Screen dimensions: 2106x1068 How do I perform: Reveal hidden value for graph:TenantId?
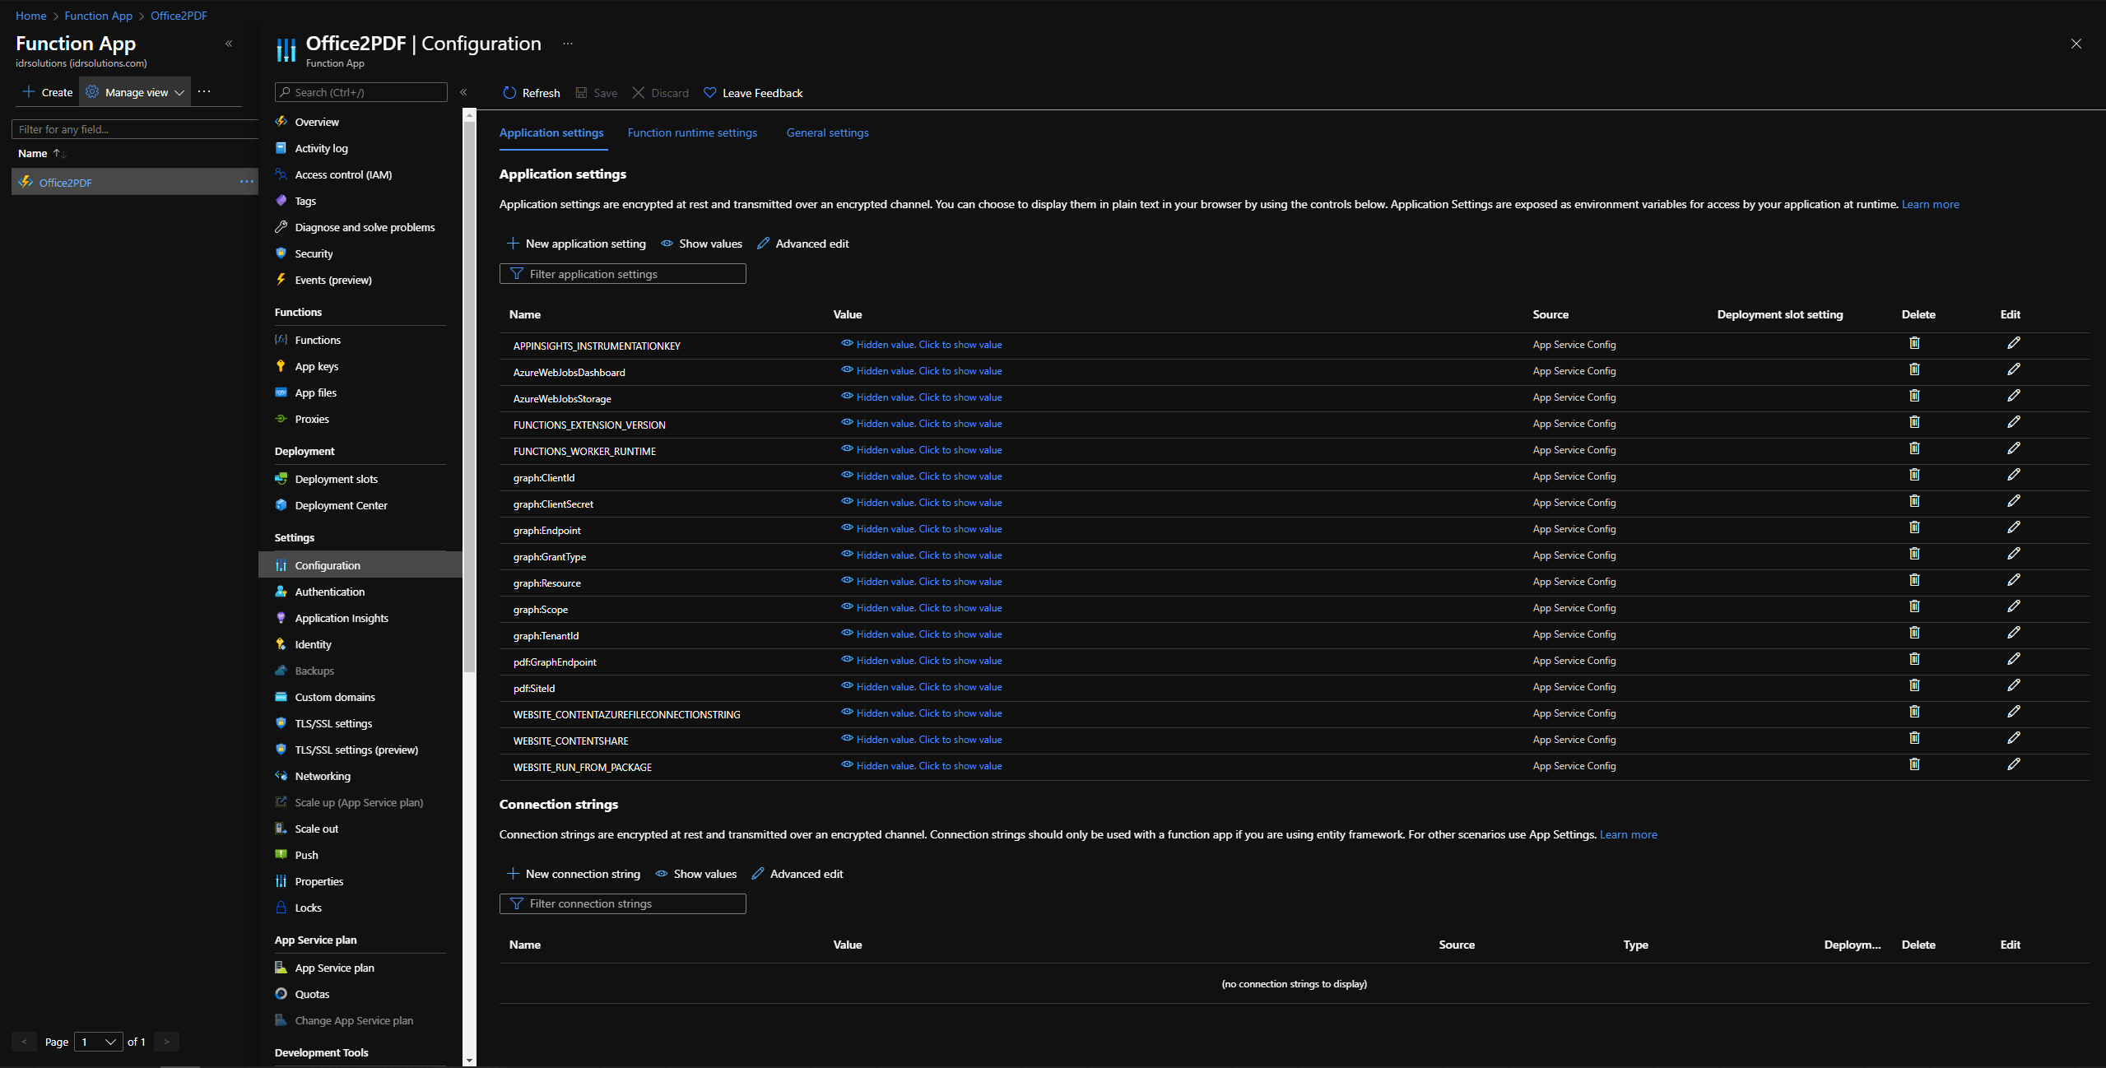coord(928,634)
